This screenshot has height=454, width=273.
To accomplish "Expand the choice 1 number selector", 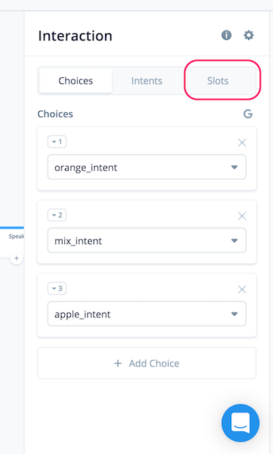I will [57, 142].
